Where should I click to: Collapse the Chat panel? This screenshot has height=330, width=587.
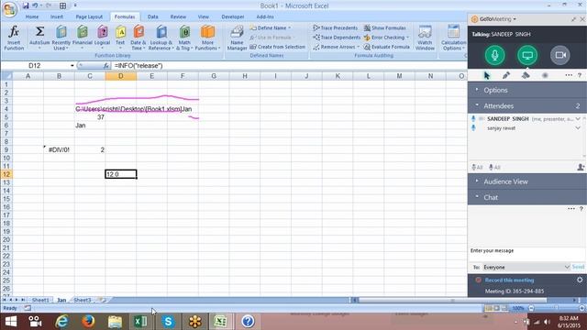[x=526, y=197]
